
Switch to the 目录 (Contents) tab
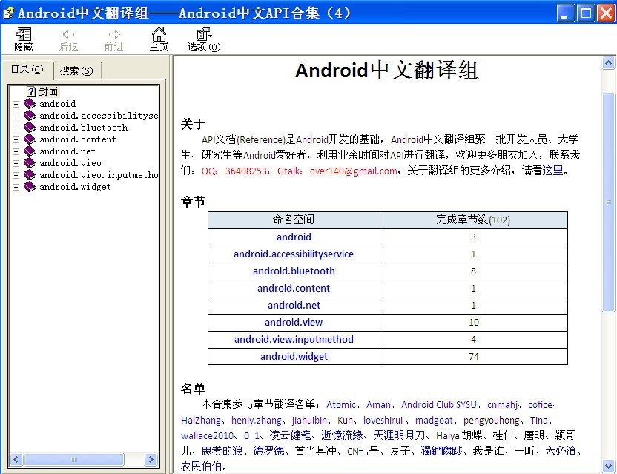[x=28, y=70]
